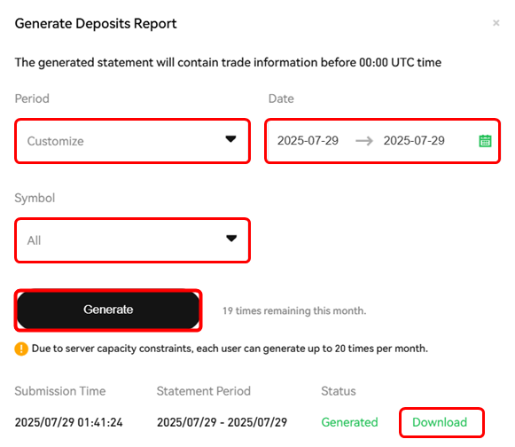Image resolution: width=515 pixels, height=447 pixels.
Task: Click the 2025/07/29 01:41:24 submission entry
Action: 68,422
